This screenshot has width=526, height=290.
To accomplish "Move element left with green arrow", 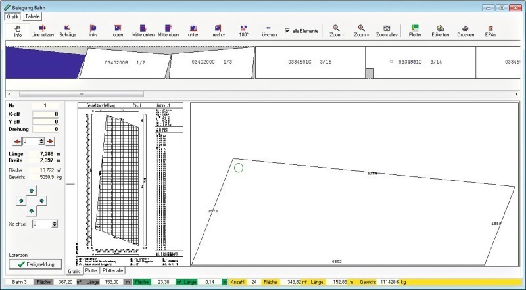I will point(21,201).
